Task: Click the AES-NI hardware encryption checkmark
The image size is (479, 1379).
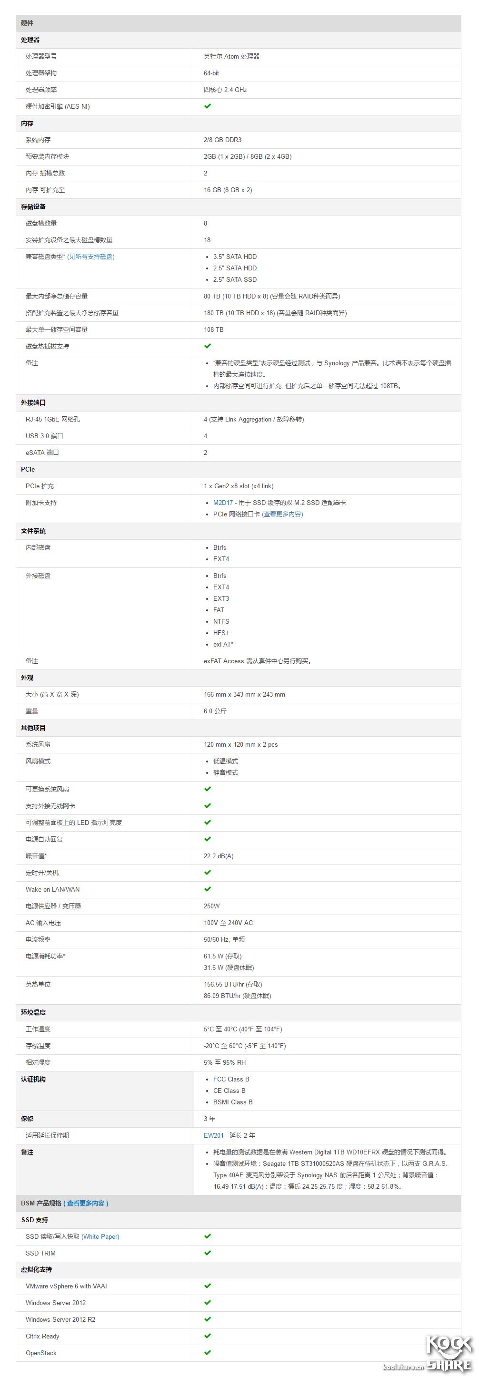Action: coord(208,106)
